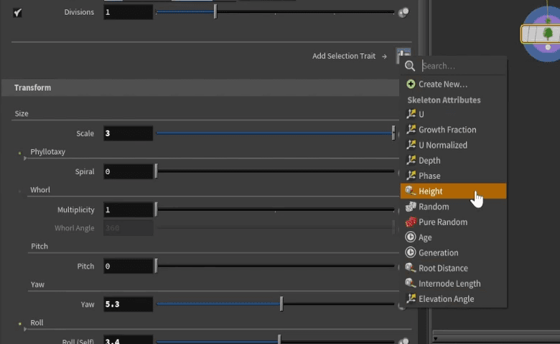Viewport: 560px width, 344px height.
Task: Click the Divisions slider handle
Action: [x=215, y=12]
